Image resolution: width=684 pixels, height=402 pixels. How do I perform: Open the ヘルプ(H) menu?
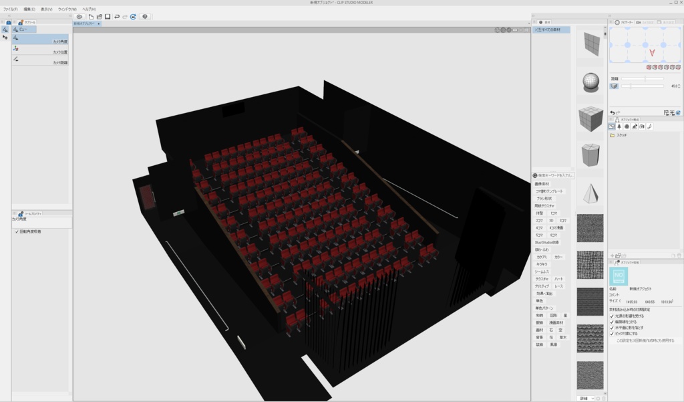[x=89, y=9]
